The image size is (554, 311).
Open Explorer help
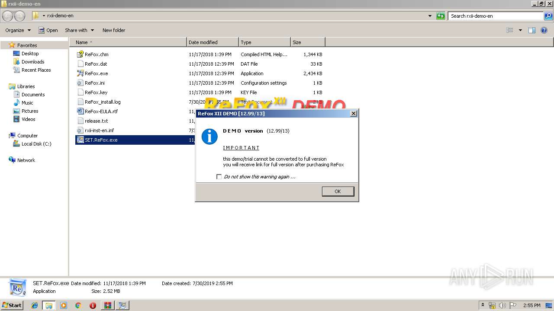(x=544, y=30)
